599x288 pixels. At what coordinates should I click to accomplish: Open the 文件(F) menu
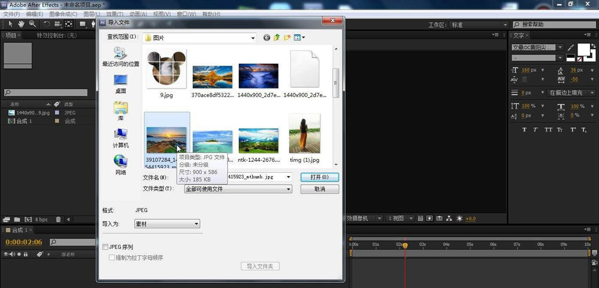(12, 14)
